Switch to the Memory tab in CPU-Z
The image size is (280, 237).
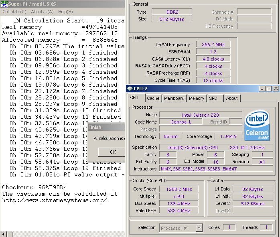197,98
